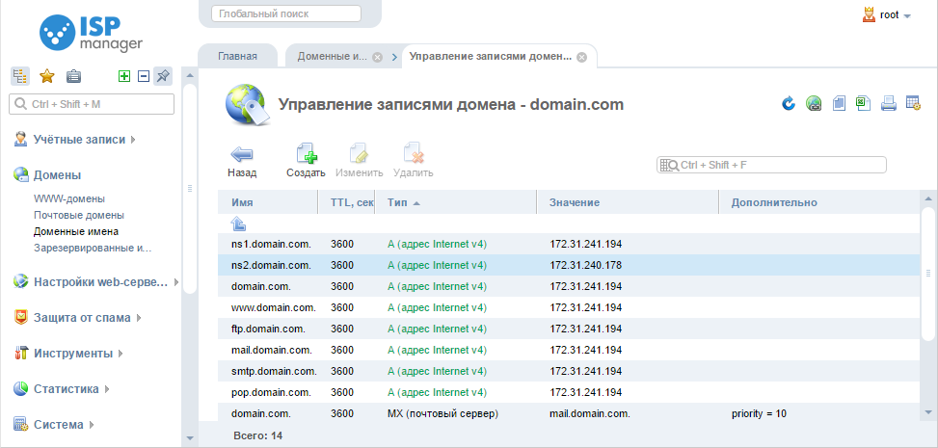The width and height of the screenshot is (938, 448).
Task: Click the Создать (create record) icon
Action: (x=306, y=155)
